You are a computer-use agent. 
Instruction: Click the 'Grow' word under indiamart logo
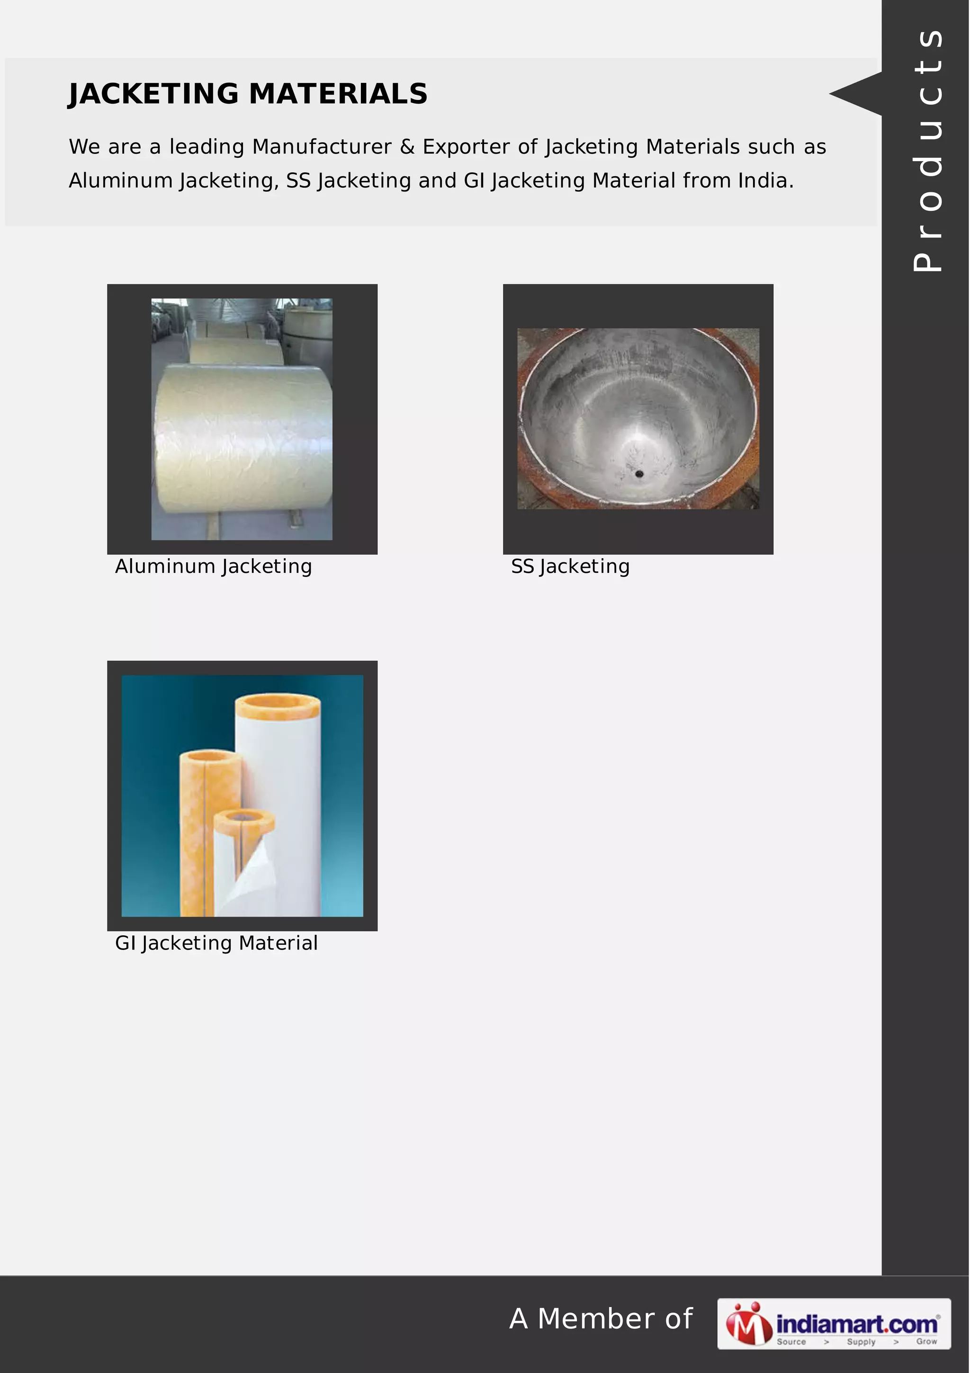(x=926, y=1342)
